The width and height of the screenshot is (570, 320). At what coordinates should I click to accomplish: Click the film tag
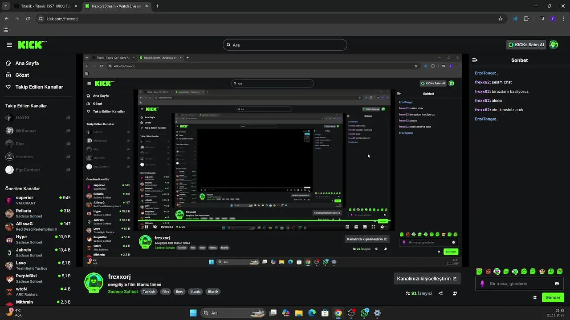point(166,292)
